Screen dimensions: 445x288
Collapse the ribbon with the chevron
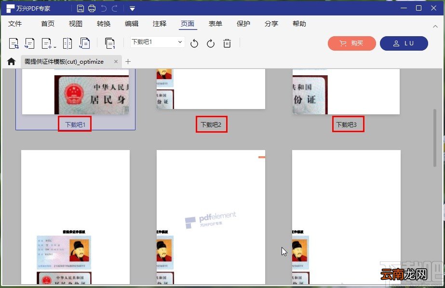435,26
